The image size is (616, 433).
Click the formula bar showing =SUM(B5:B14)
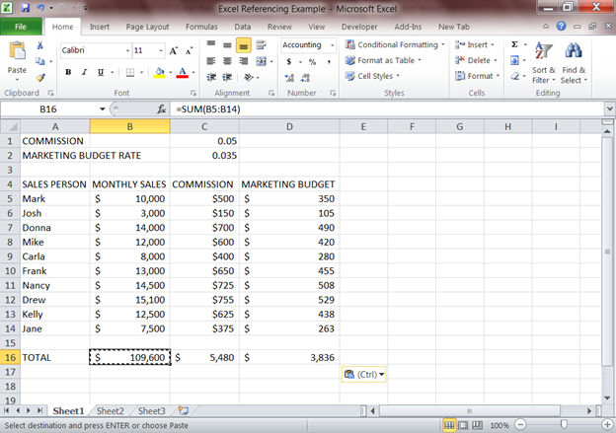tap(387, 108)
